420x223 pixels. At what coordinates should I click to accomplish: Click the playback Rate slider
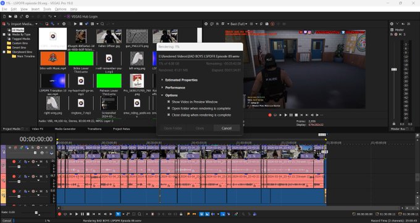point(36,213)
